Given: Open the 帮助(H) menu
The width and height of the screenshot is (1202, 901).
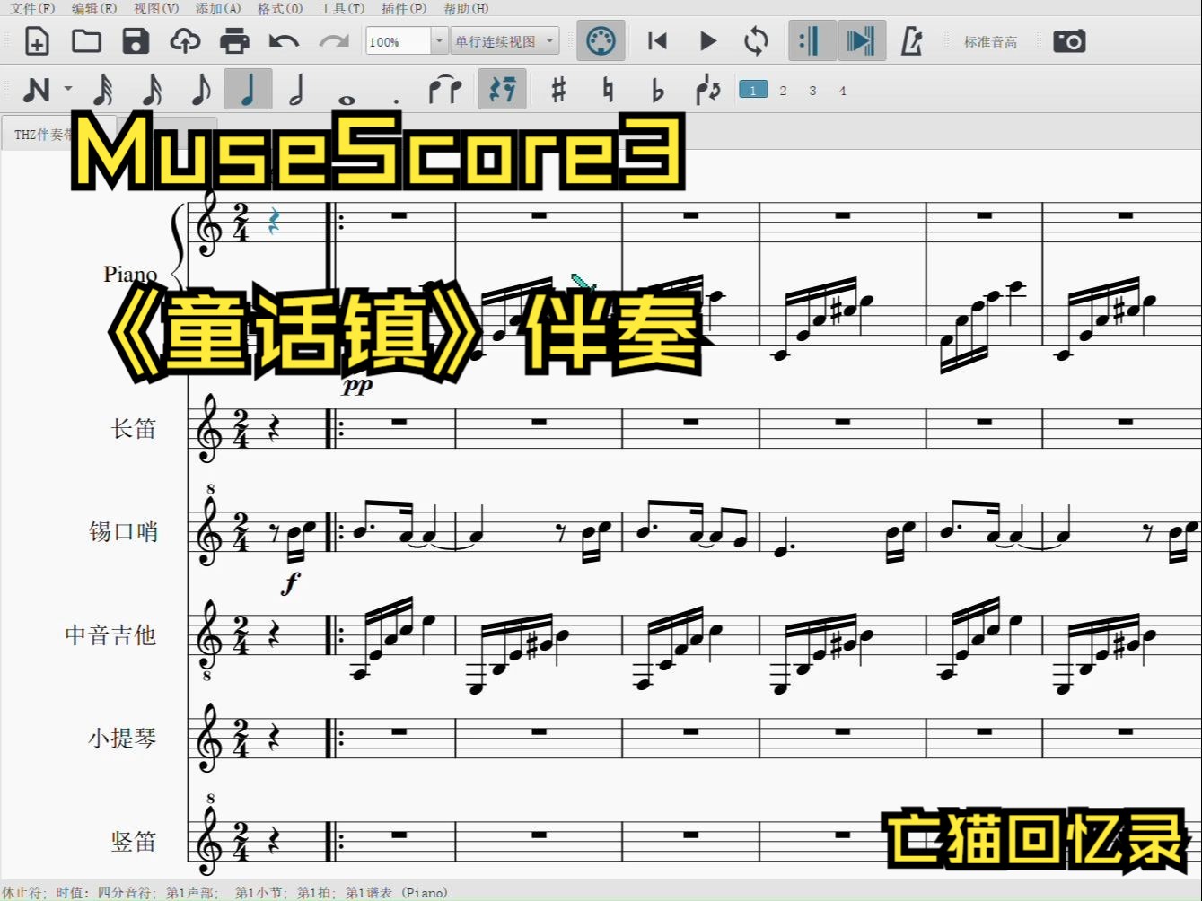Looking at the screenshot, I should 466,9.
